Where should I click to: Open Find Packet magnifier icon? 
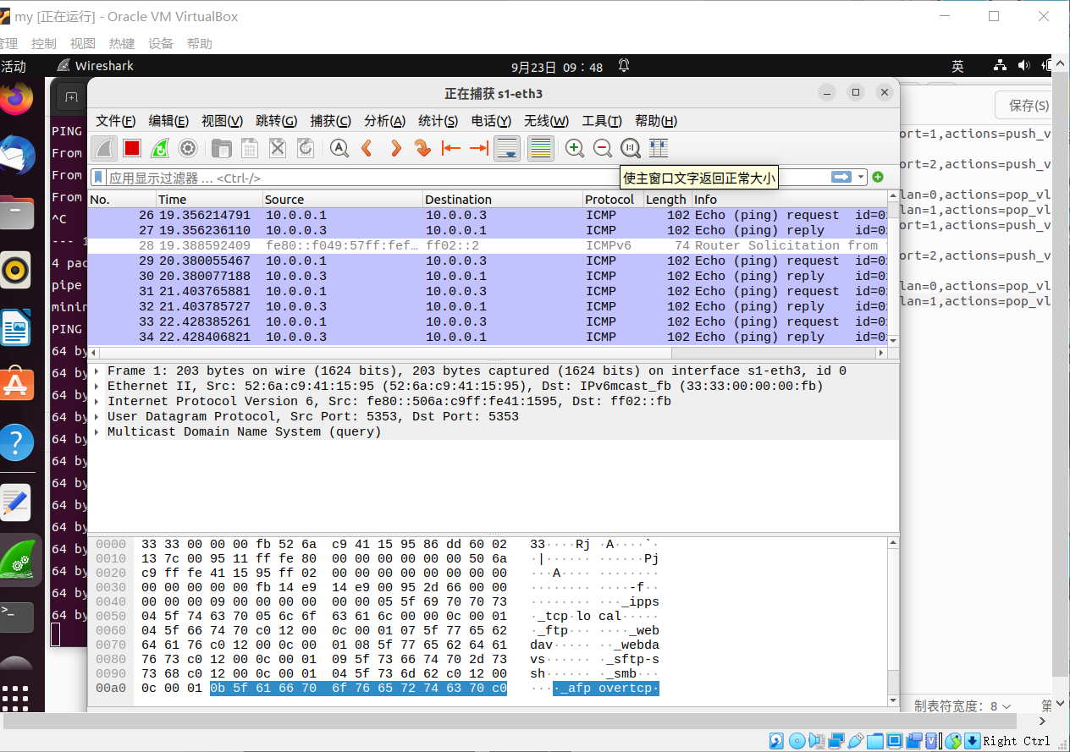click(x=339, y=149)
